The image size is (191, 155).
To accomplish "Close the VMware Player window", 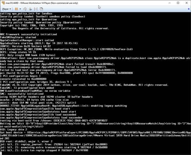I will pos(187,3).
